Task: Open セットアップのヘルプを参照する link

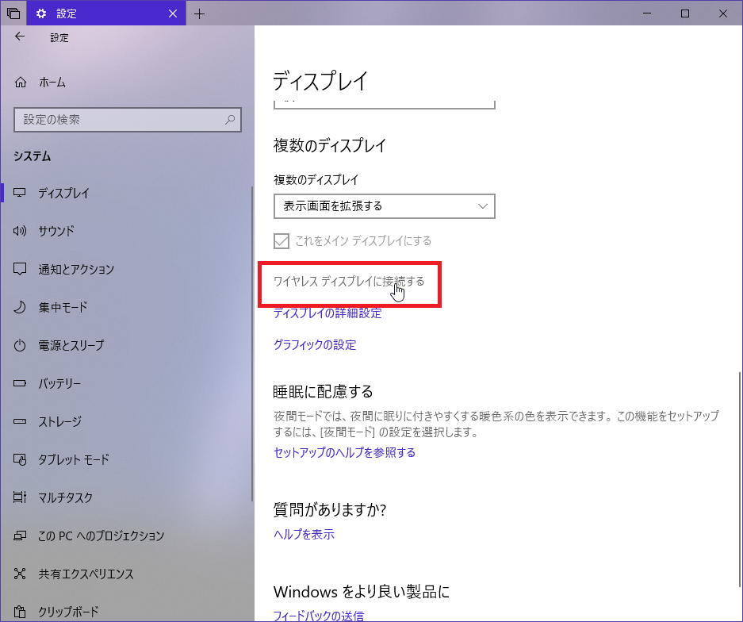Action: click(x=344, y=452)
